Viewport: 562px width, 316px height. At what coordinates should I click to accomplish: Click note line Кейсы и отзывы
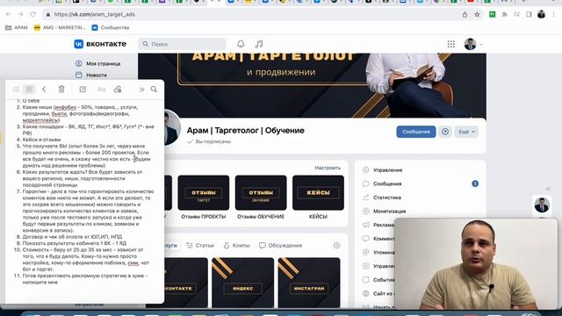pos(41,140)
